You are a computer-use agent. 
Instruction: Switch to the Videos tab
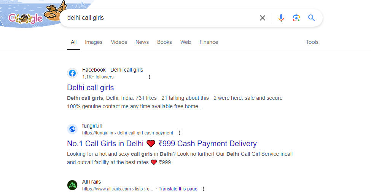119,42
